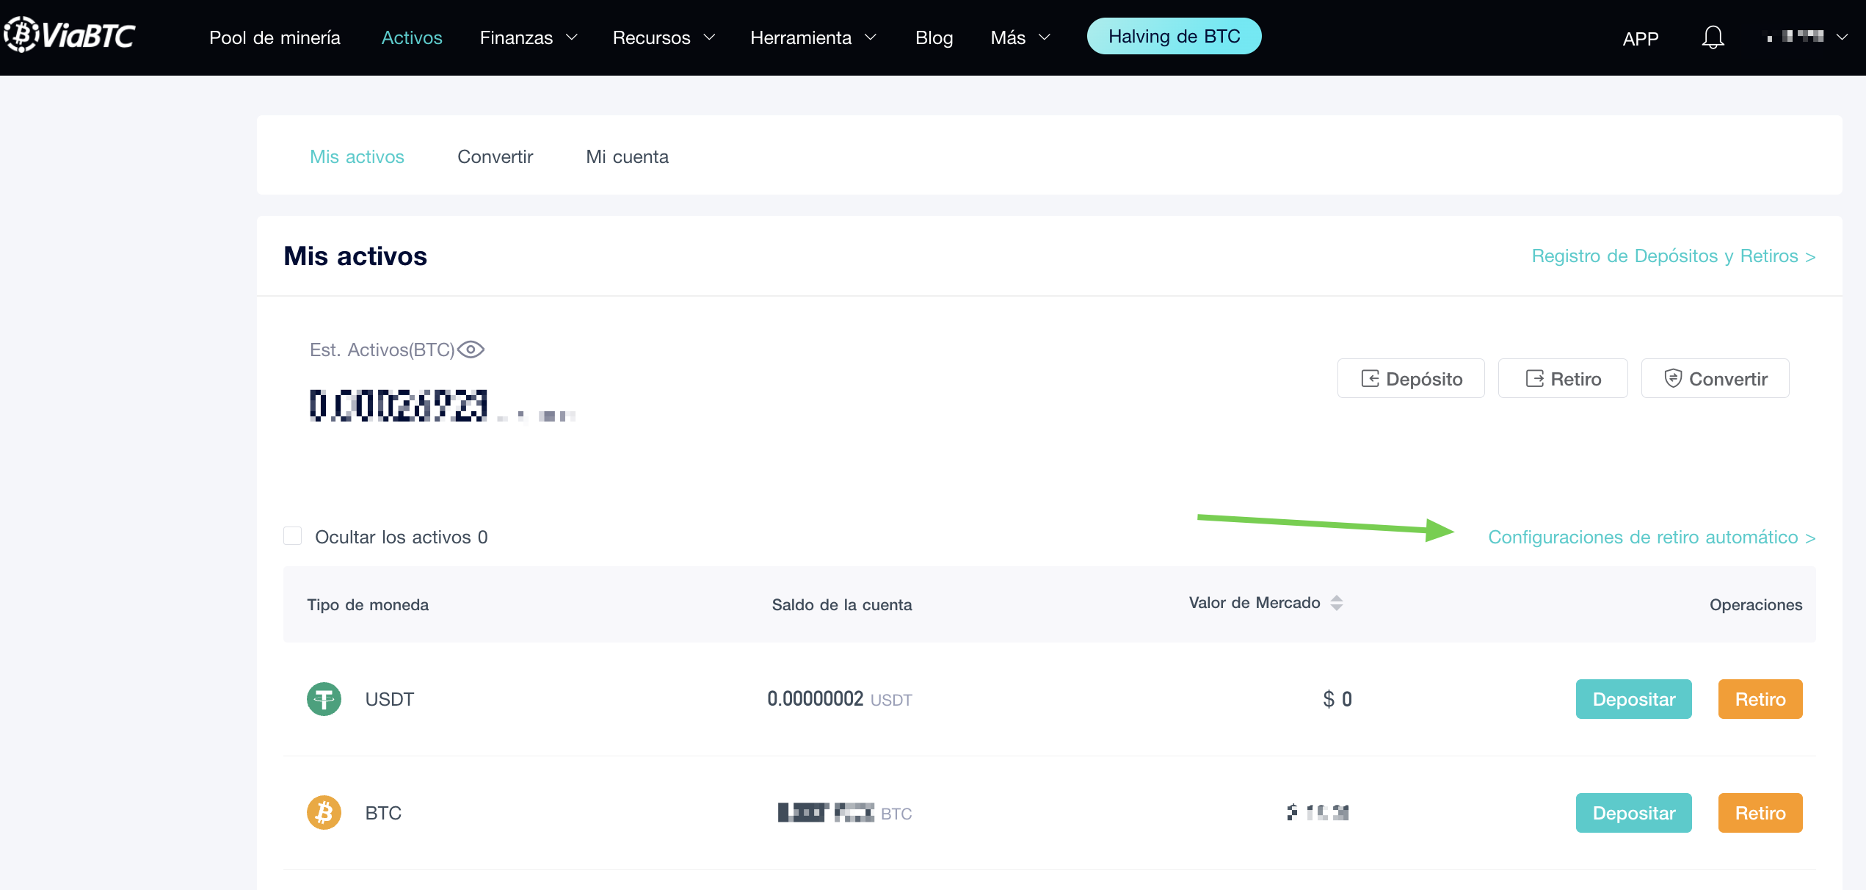Expand the Herramienta dropdown
The image size is (1866, 890).
pos(813,37)
